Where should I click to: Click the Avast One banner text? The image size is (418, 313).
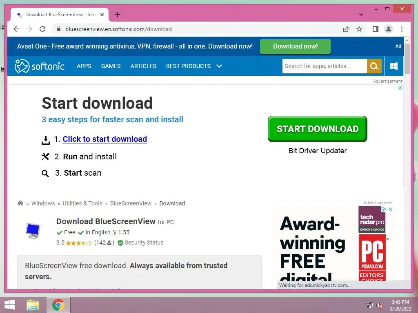pyautogui.click(x=135, y=46)
